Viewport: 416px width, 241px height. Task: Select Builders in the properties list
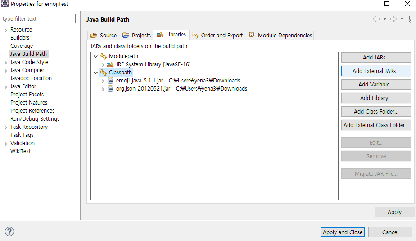click(x=20, y=38)
